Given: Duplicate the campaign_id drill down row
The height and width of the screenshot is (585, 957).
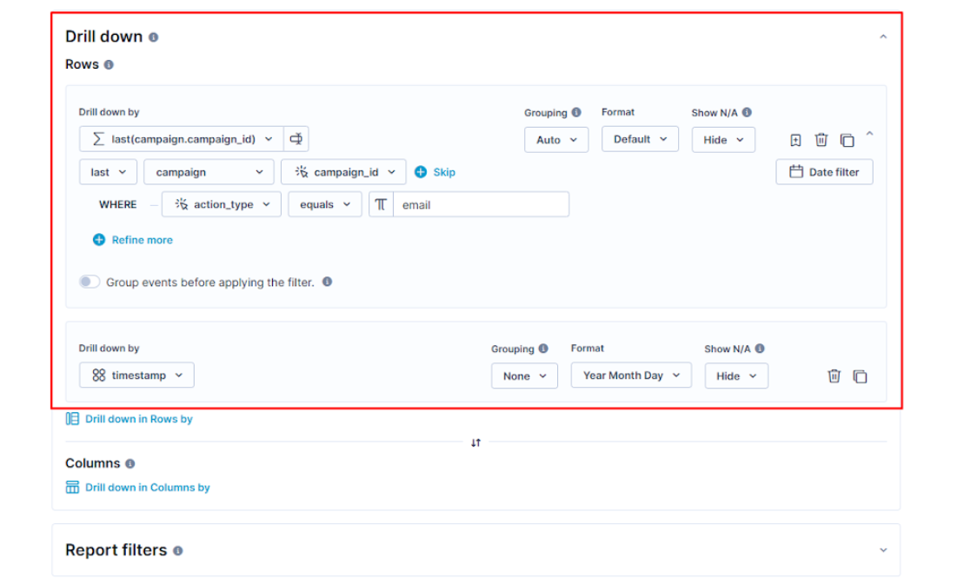Looking at the screenshot, I should [x=847, y=140].
